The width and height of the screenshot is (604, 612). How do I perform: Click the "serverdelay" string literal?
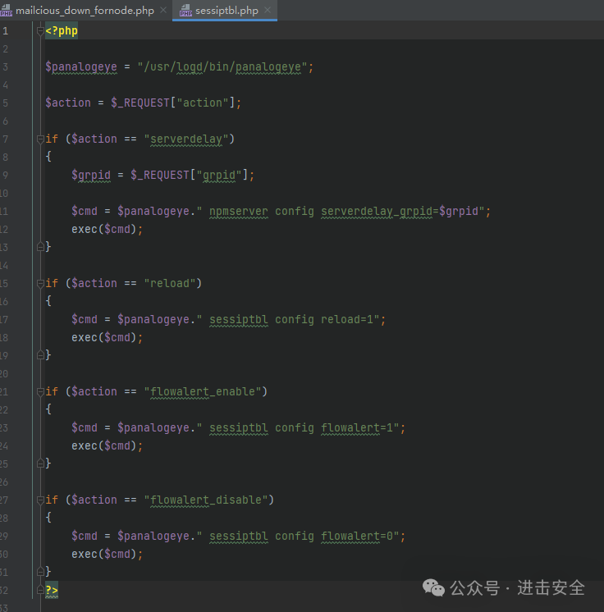tap(185, 139)
